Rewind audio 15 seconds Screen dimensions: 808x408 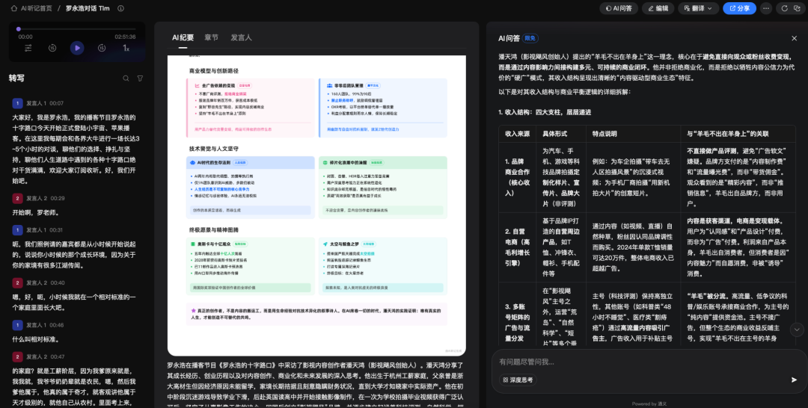coord(52,48)
